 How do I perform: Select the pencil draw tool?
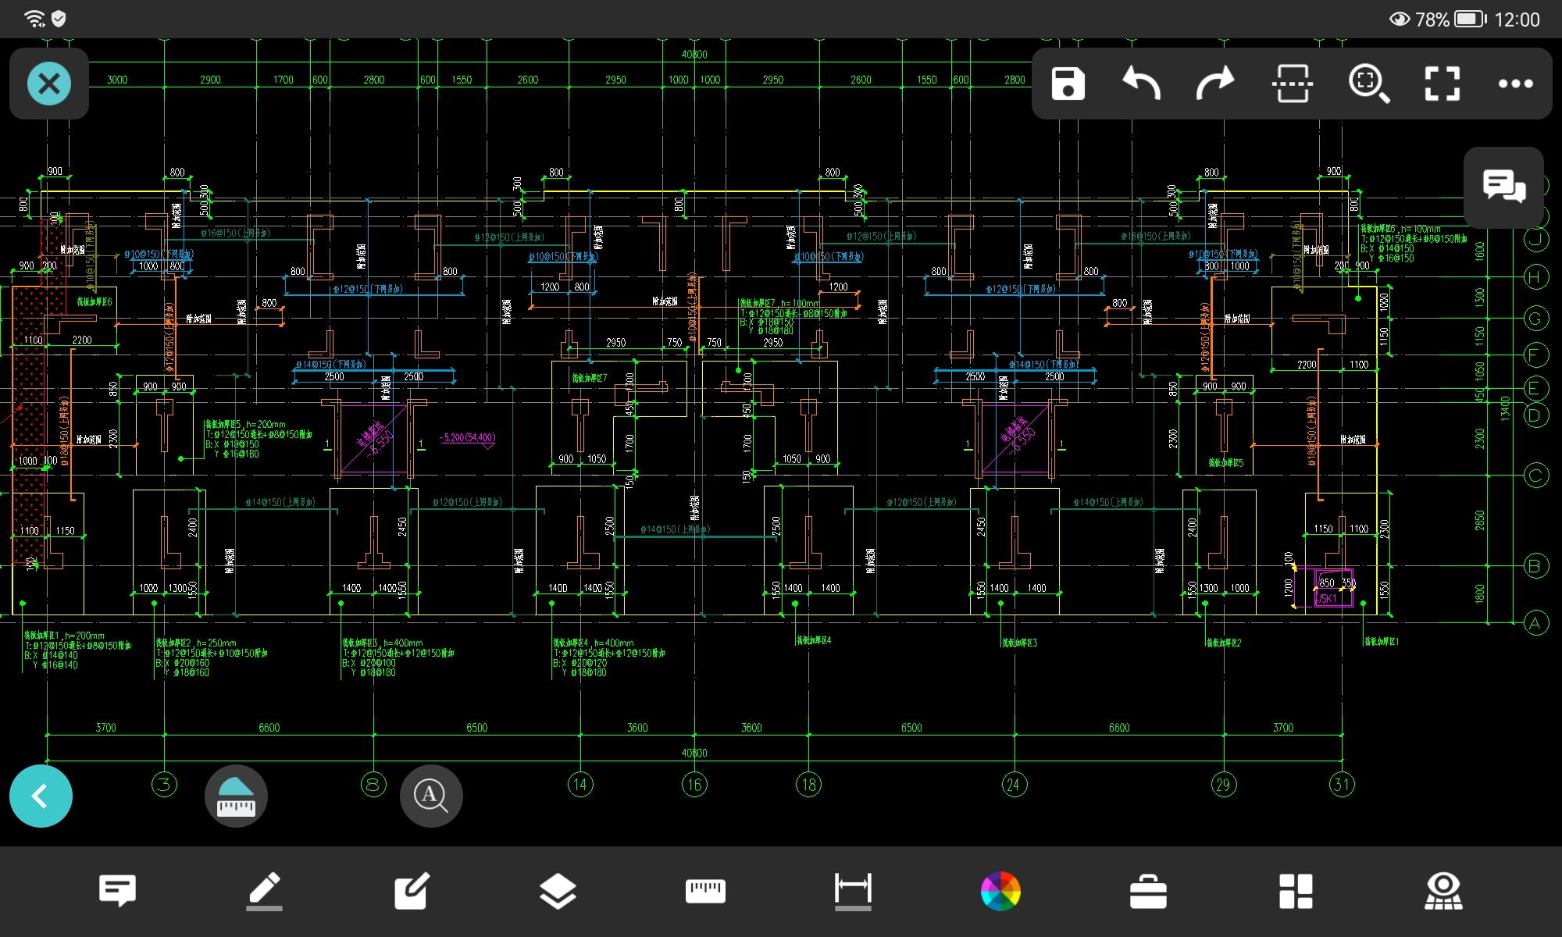(x=264, y=891)
